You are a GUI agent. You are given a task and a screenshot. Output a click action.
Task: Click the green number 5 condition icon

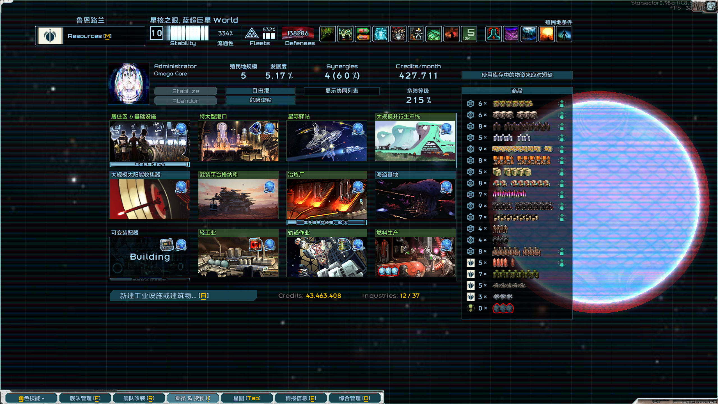click(469, 34)
